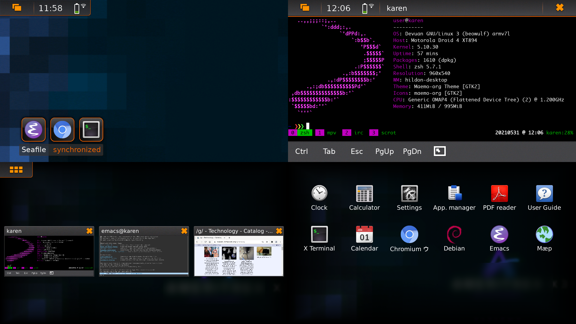The height and width of the screenshot is (324, 576).
Task: Tap the PgDn key in terminal toolbar
Action: point(412,151)
